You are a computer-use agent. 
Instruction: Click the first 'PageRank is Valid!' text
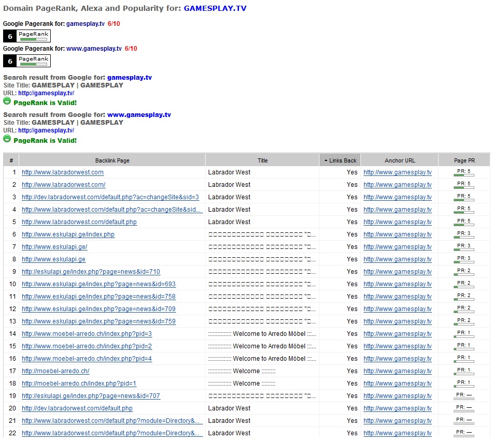point(45,102)
